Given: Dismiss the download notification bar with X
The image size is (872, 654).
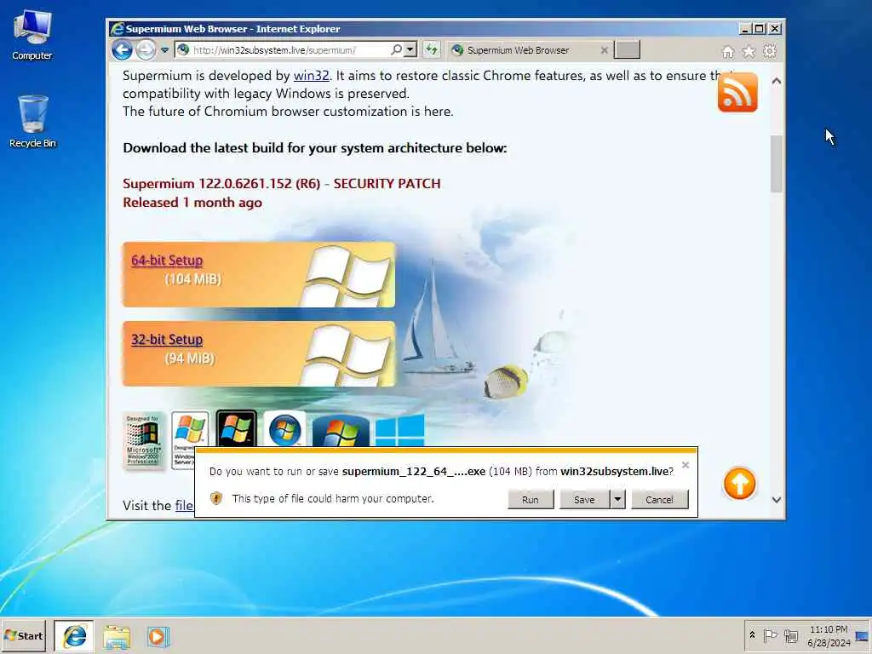Looking at the screenshot, I should pos(686,465).
